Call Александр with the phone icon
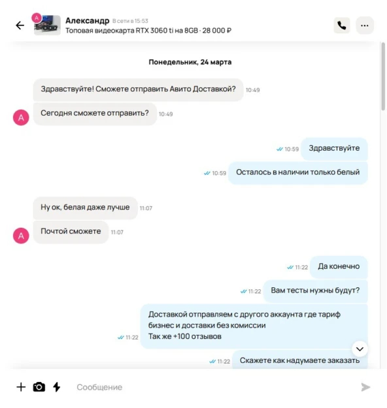387x408 pixels. coord(342,25)
